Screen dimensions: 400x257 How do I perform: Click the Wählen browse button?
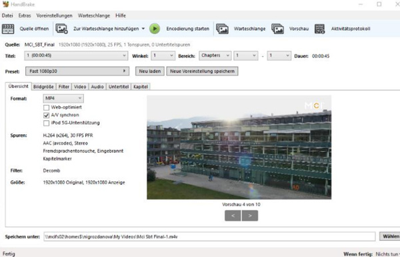coord(390,236)
